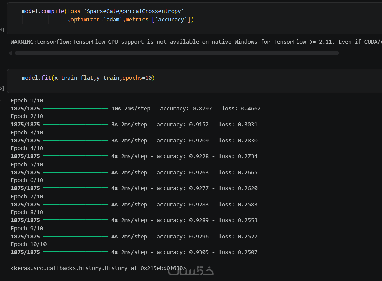This screenshot has height=281, width=382.
Task: Select the execution count label of the compile cell
Action: click(x=2, y=30)
